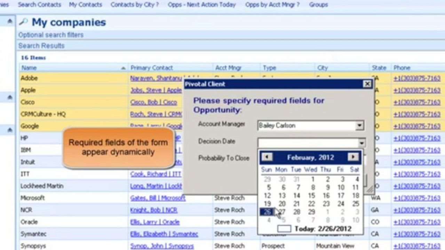Open the Groups menu item
Screen dimensions: 445x250
(318, 5)
